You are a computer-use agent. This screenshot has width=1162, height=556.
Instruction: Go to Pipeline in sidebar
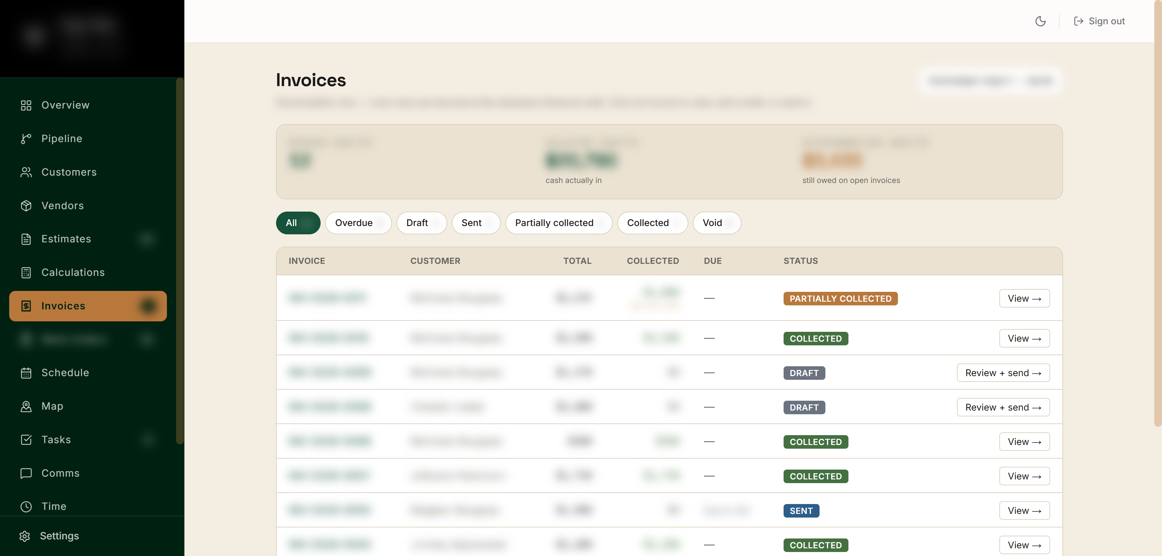88,139
